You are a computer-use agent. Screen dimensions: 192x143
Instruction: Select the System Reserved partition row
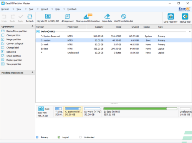point(114,36)
